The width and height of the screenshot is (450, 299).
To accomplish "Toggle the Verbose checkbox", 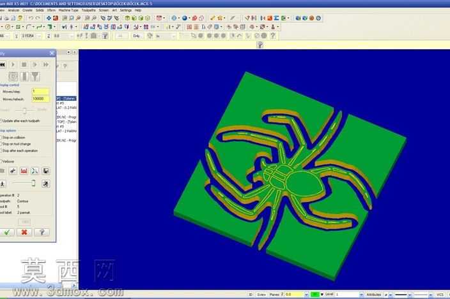I will click(1, 161).
